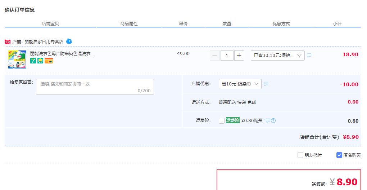Open the comment icon beside the shop discount
367x190 pixels.
click(266, 84)
